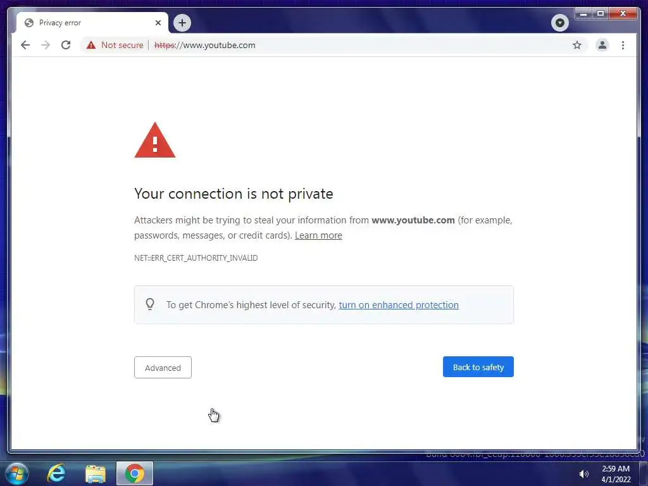Click the NET::ERR_CERT_AUTHORITY_INVALID error code
The height and width of the screenshot is (486, 648).
coord(196,258)
